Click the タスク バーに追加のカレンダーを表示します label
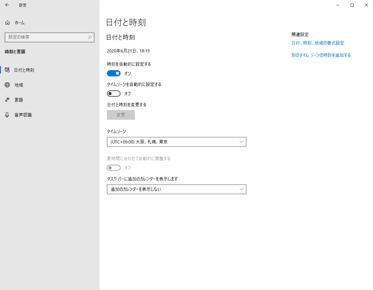 [142, 179]
